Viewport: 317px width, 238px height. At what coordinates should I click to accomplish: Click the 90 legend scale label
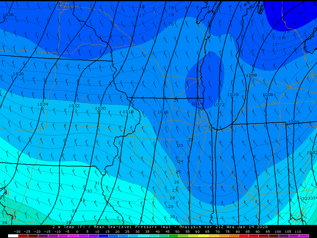tap(258, 232)
